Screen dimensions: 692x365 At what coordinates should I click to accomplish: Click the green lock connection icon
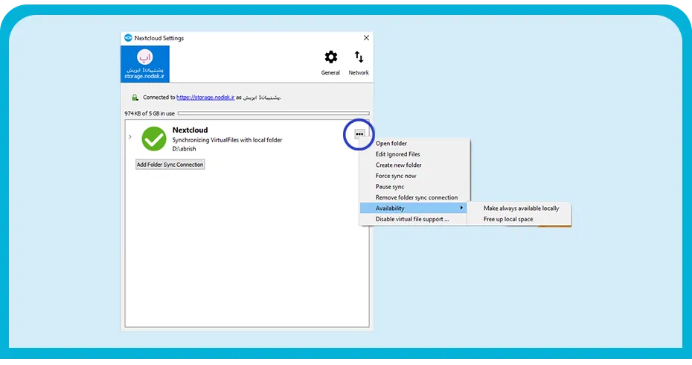pyautogui.click(x=135, y=98)
